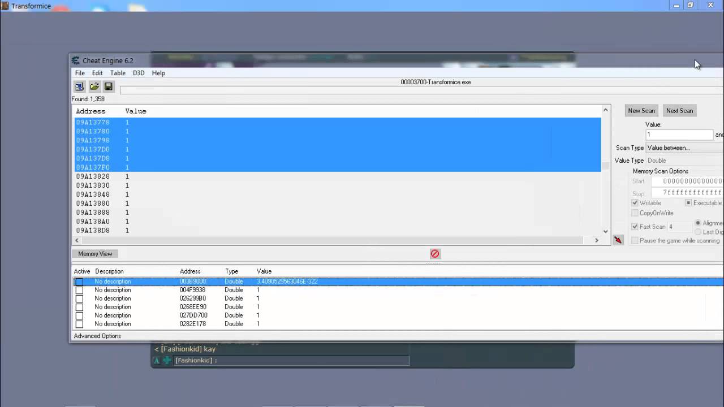The height and width of the screenshot is (407, 724).
Task: Select result address 09A13830
Action: tap(337, 185)
